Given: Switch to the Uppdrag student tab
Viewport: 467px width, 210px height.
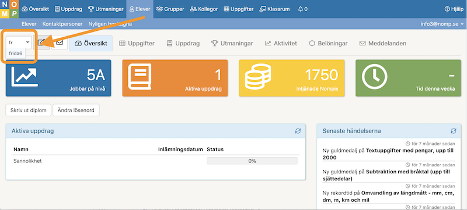Looking at the screenshot, I should [183, 43].
